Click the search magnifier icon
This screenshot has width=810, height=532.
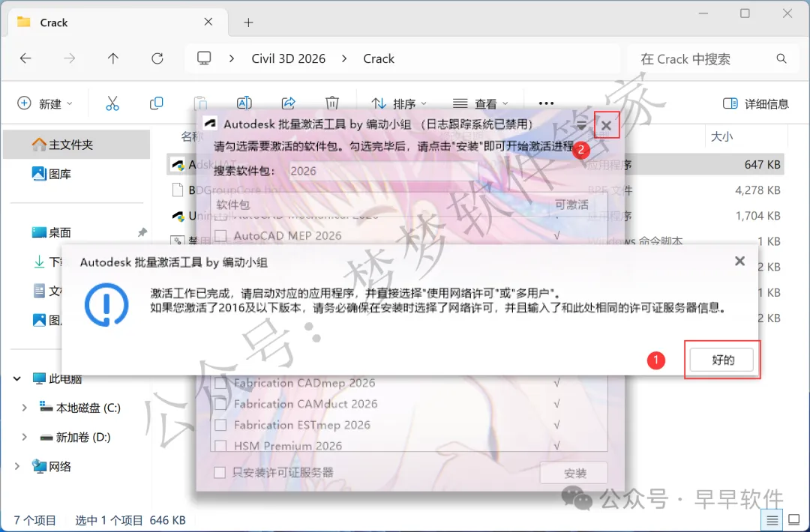tap(781, 59)
